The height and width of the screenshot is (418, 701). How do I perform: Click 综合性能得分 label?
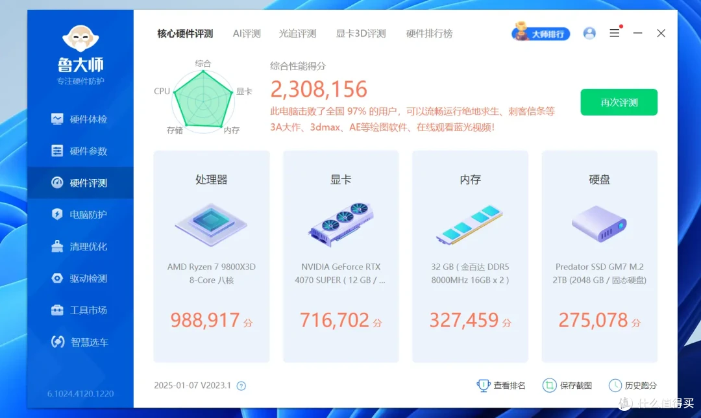[298, 67]
